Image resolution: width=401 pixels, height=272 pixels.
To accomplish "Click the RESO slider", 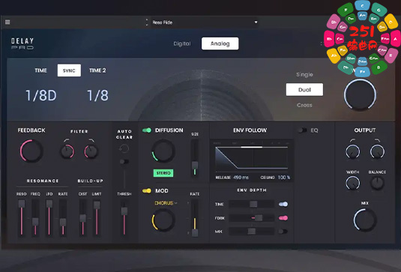I will pos(22,217).
